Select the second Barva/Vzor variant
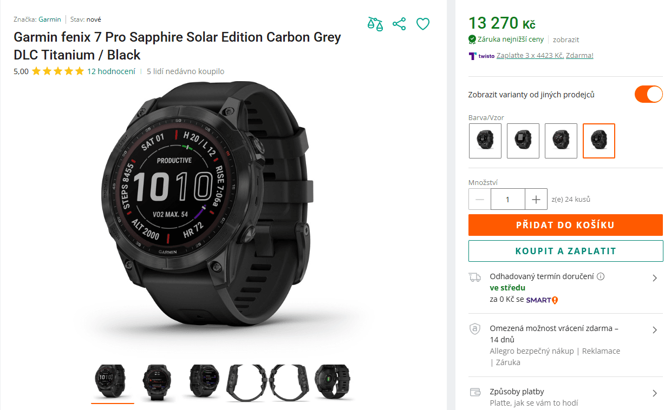 click(523, 141)
